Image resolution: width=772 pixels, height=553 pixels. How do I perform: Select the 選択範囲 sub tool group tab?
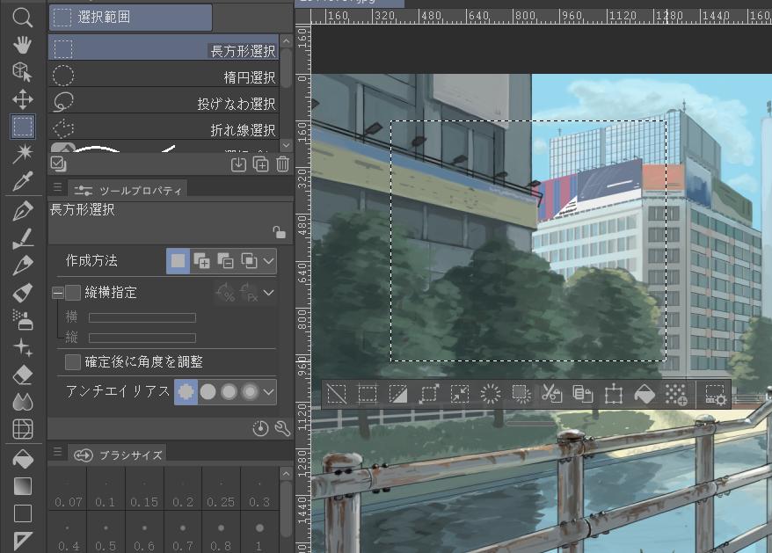click(130, 18)
